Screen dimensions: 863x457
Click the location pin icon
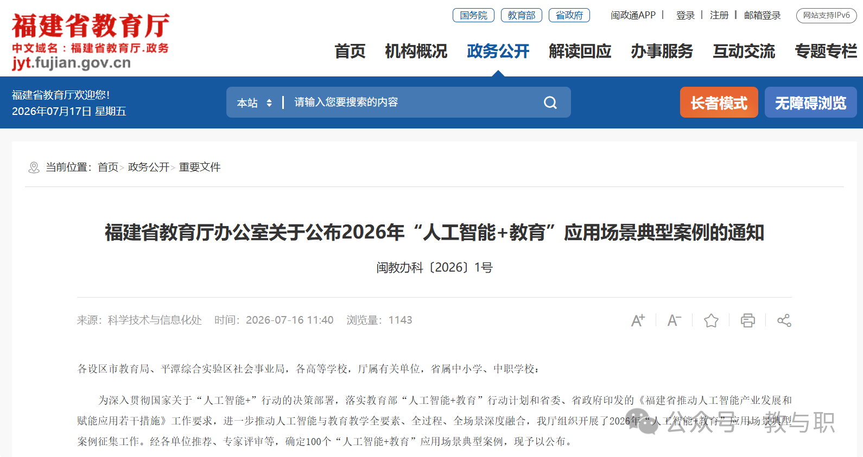point(34,168)
